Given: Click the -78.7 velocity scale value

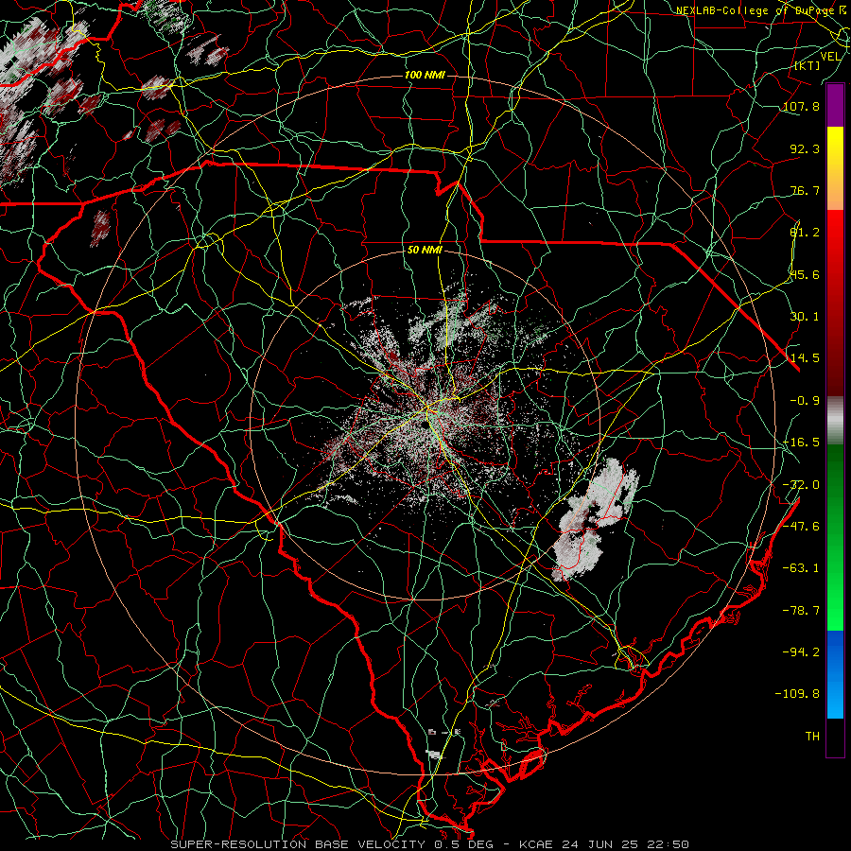Looking at the screenshot, I should click(801, 611).
